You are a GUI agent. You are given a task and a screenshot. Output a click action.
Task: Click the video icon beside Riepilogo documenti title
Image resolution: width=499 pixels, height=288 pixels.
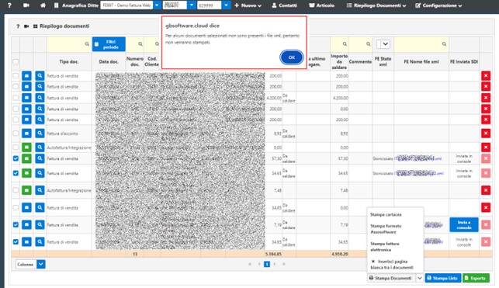click(x=26, y=26)
